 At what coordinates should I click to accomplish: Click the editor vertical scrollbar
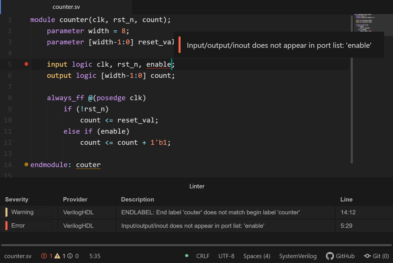coord(352,89)
